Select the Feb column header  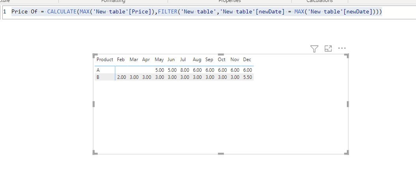coord(121,60)
